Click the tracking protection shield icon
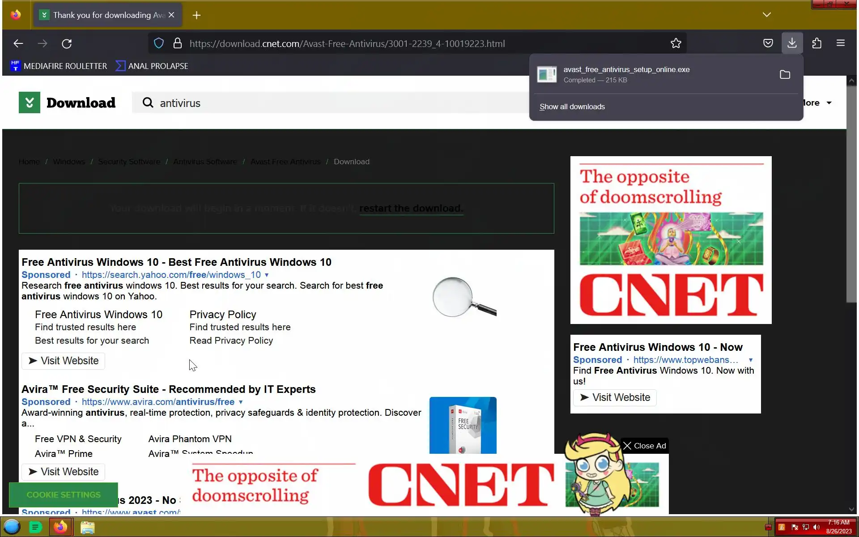859x537 pixels. click(x=159, y=43)
